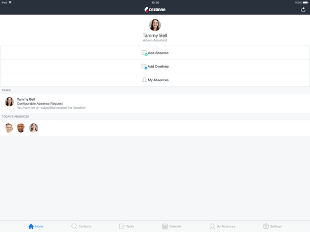Switch to the Contacts tab

tap(81, 226)
